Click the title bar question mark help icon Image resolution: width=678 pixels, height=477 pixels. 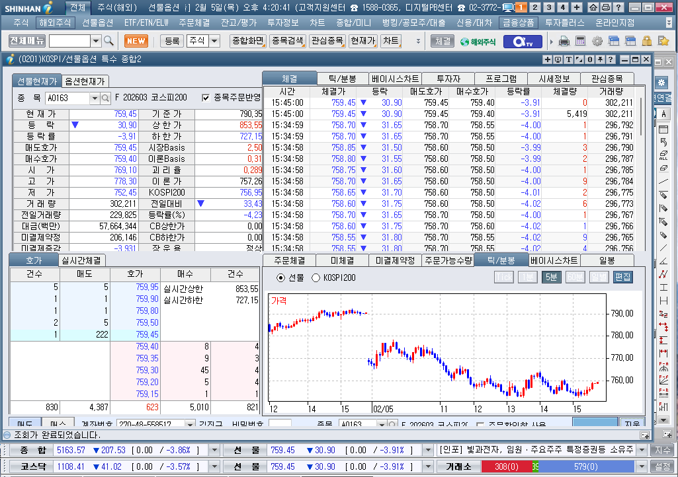point(618,7)
